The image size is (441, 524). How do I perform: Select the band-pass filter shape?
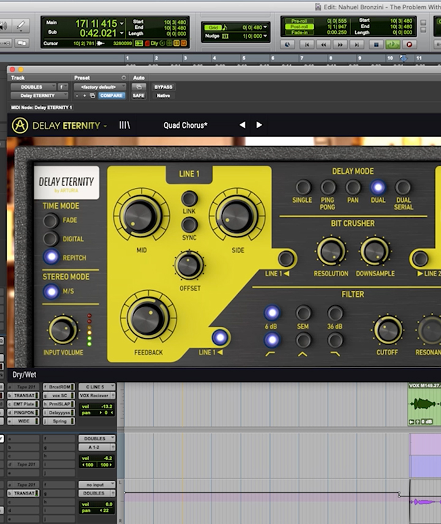(303, 340)
